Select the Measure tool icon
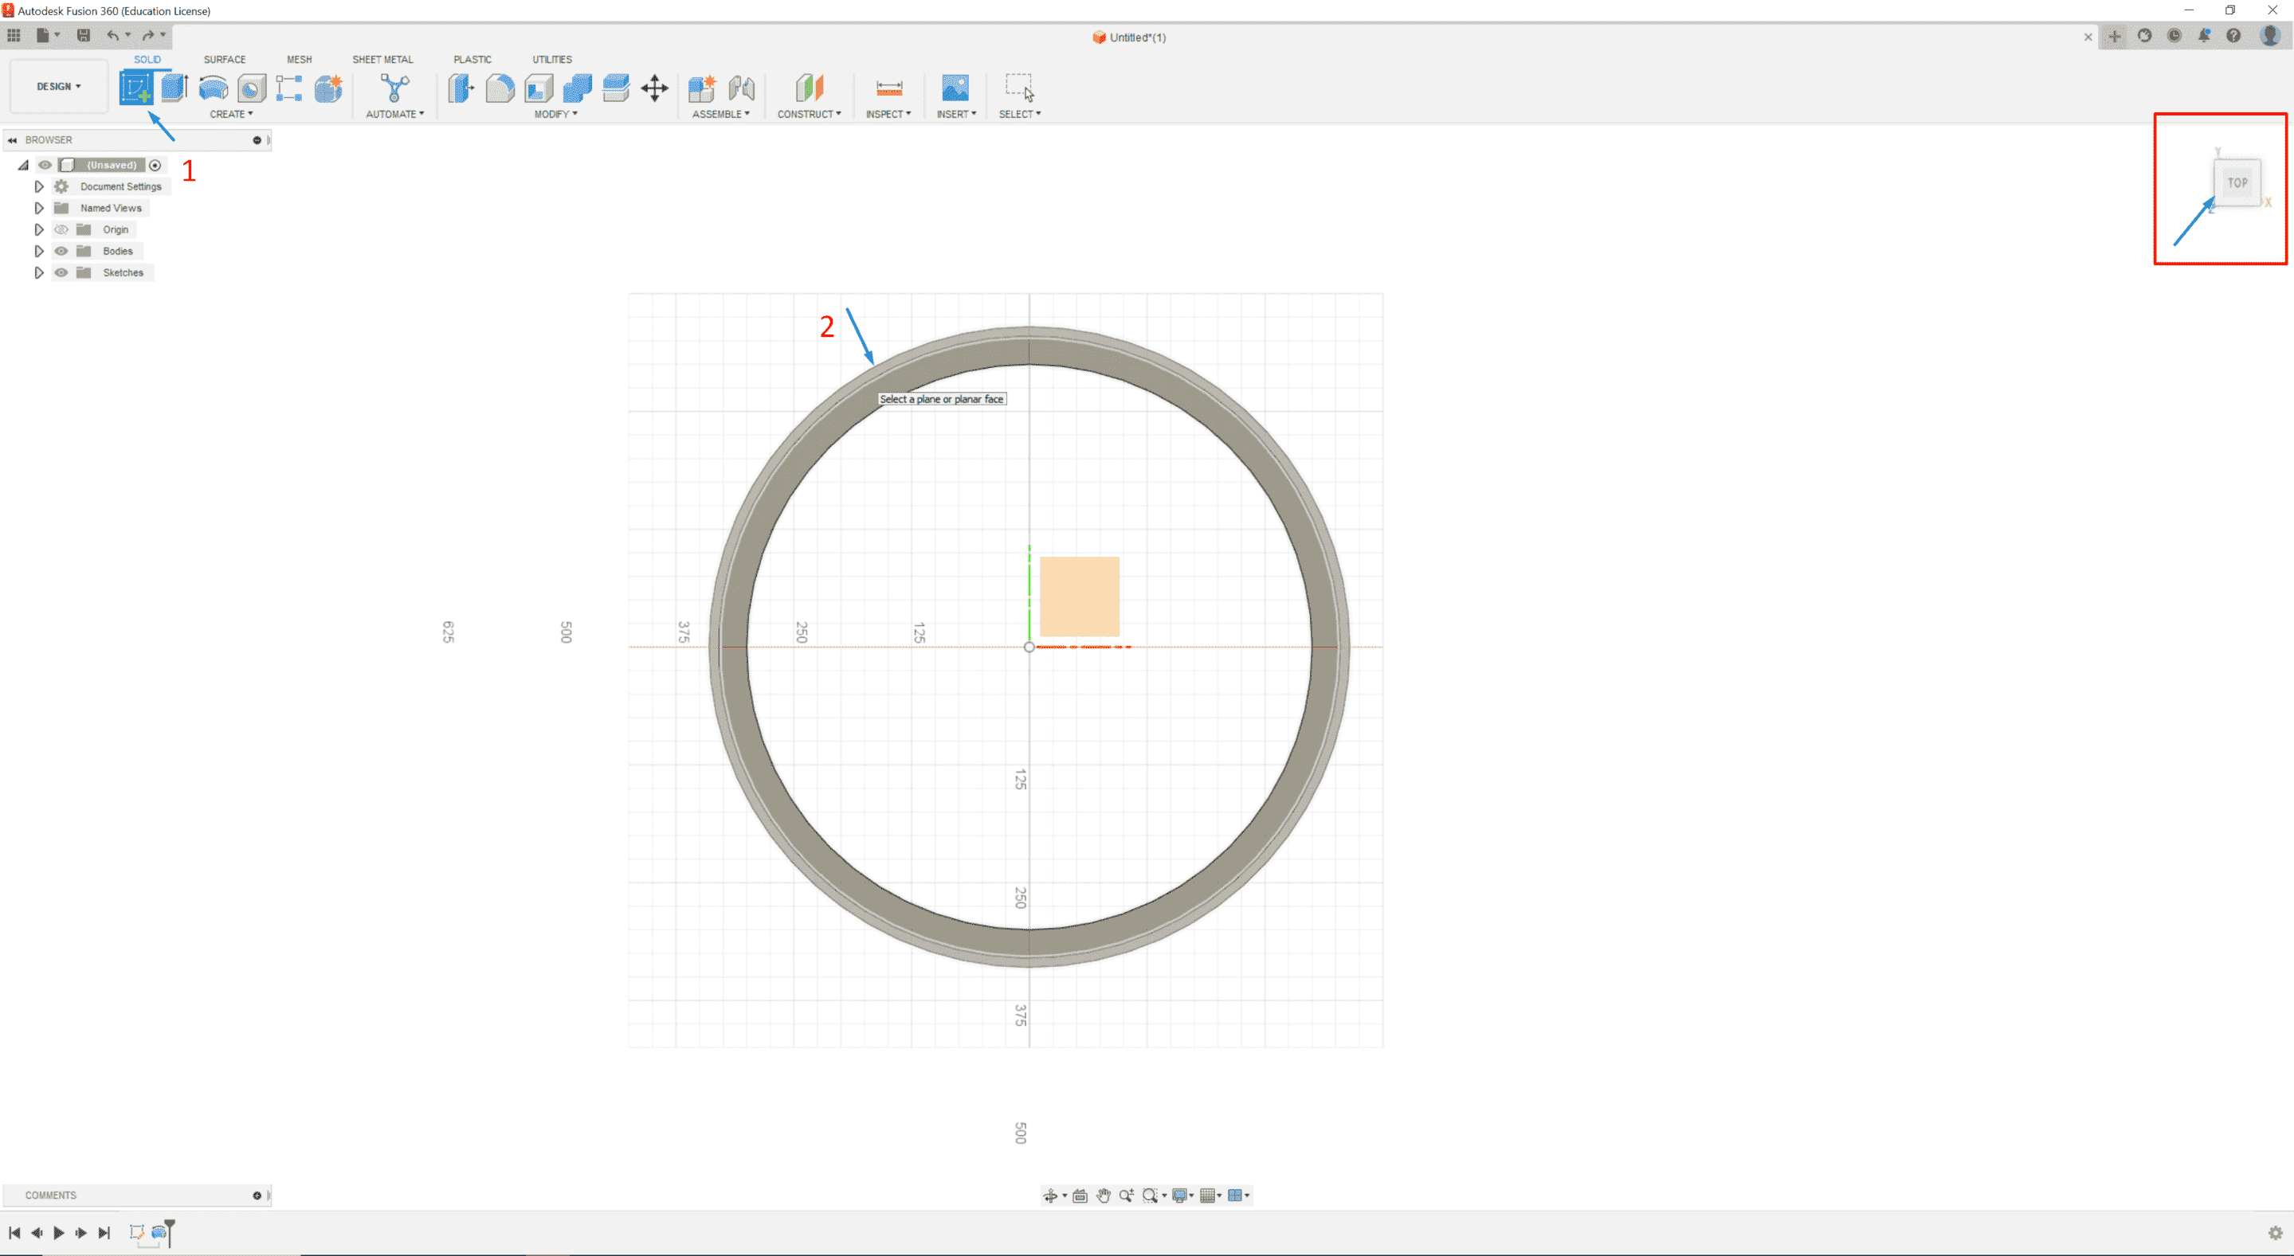2294x1256 pixels. click(x=888, y=88)
